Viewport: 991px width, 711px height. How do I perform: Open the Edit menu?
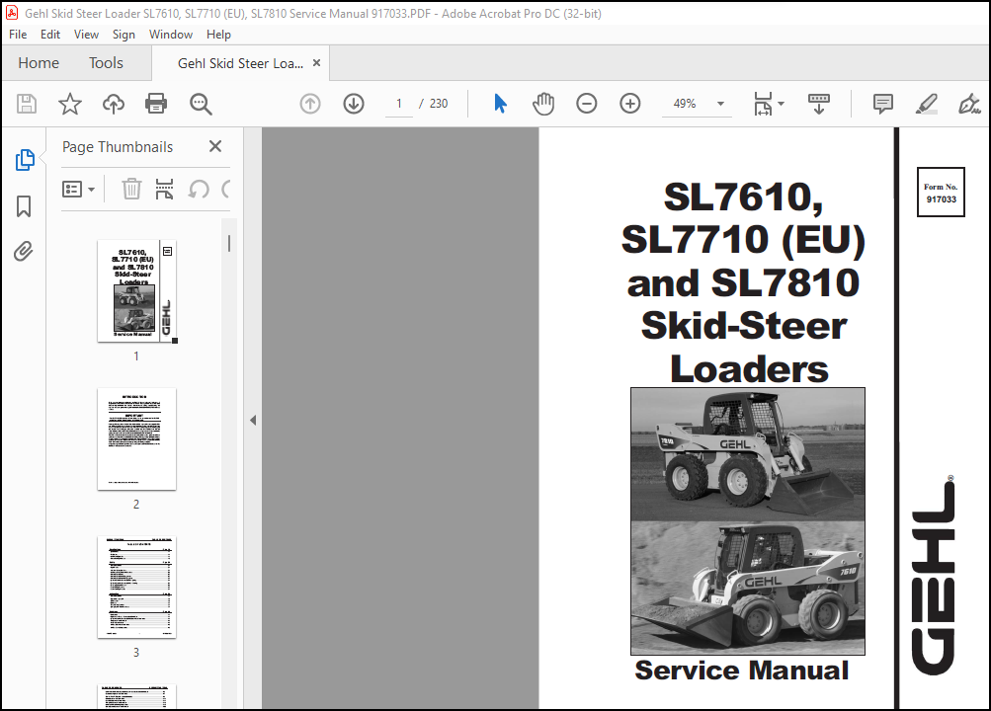(x=50, y=35)
